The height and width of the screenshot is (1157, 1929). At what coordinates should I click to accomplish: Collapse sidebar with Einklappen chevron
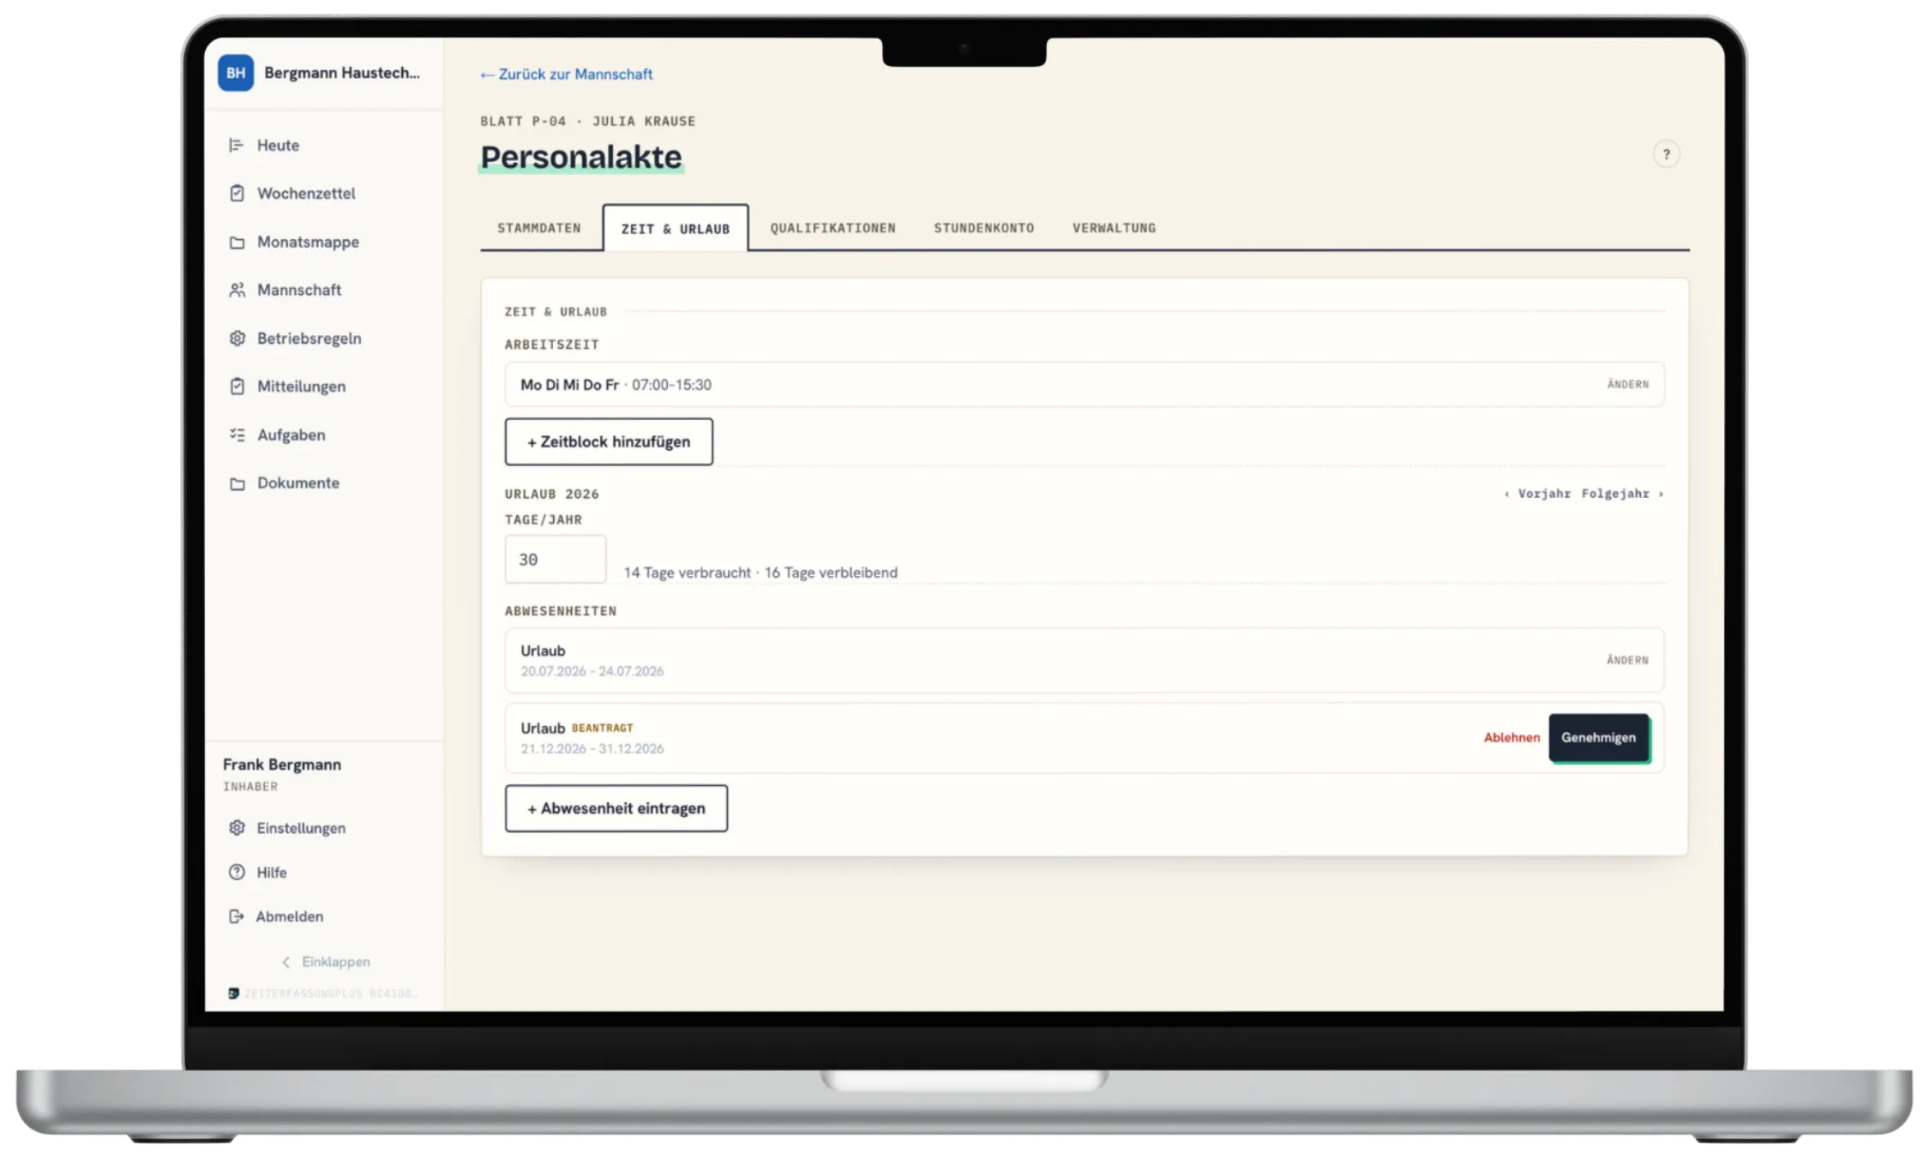pos(286,962)
